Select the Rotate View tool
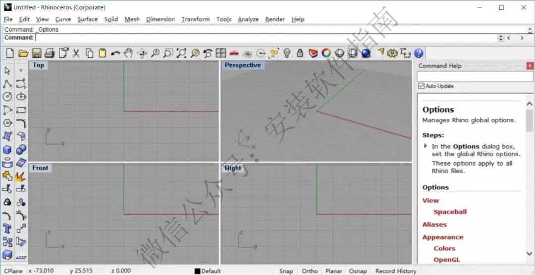The width and height of the screenshot is (535, 275). click(x=142, y=53)
